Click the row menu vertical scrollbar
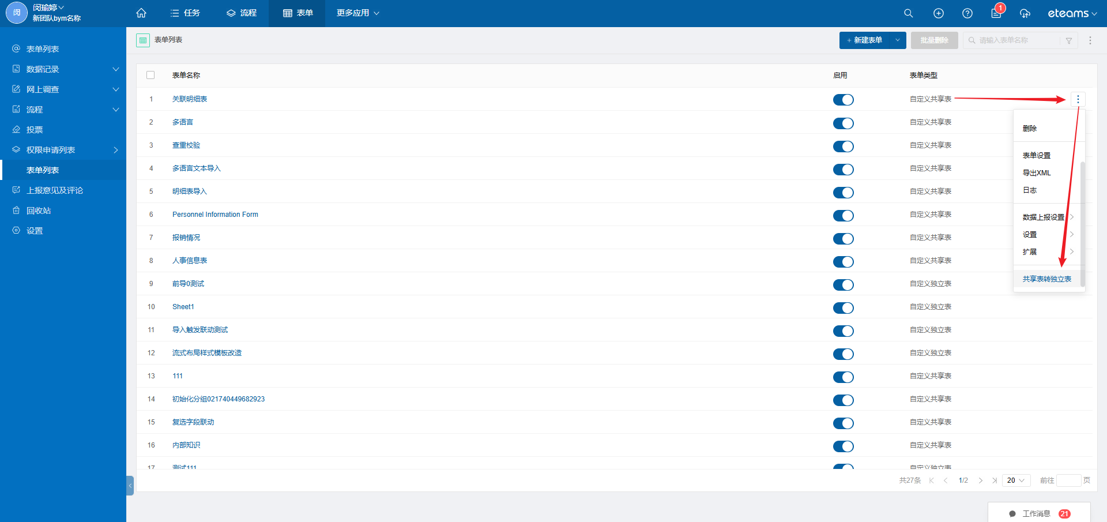This screenshot has width=1107, height=522. click(1082, 224)
